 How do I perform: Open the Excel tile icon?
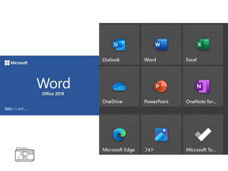(203, 44)
